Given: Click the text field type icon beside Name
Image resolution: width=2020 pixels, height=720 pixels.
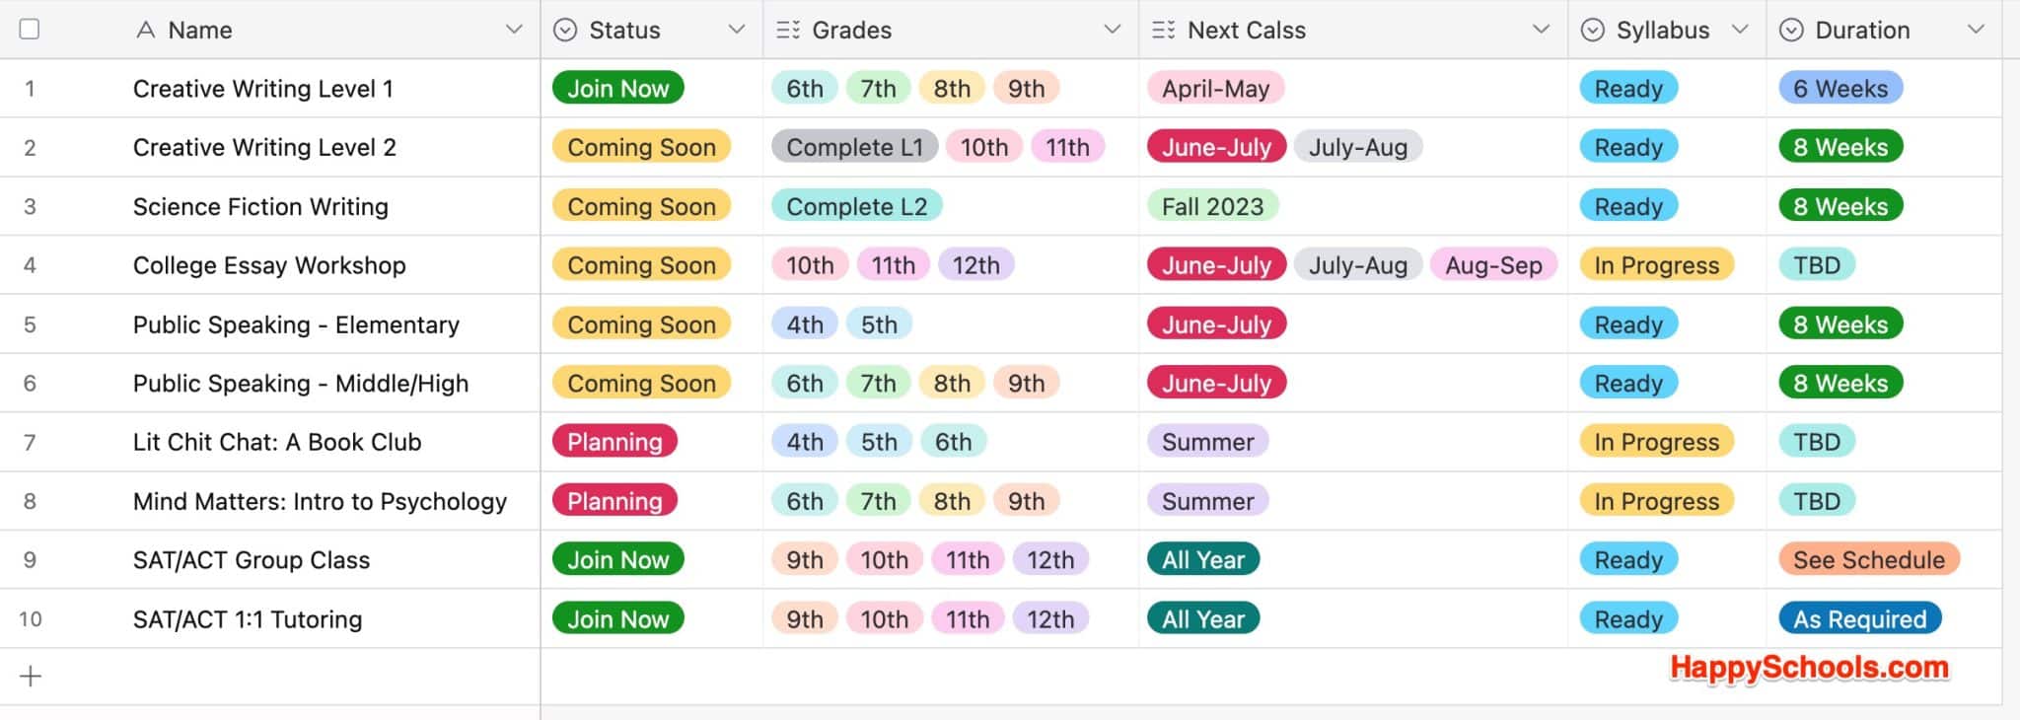Looking at the screenshot, I should coord(146,30).
